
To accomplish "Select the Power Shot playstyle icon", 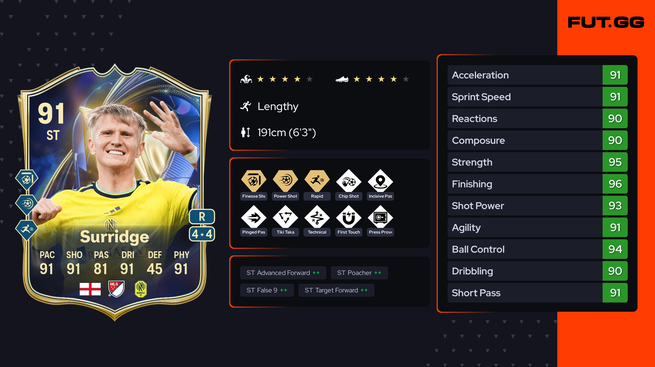I will [x=285, y=181].
